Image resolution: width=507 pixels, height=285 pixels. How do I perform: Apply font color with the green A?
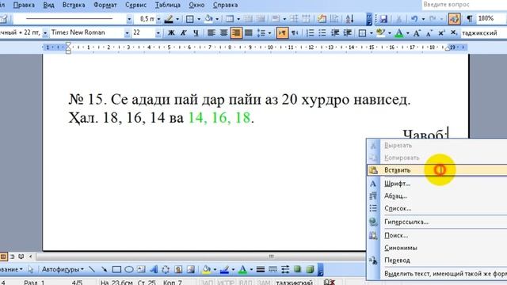coord(399,32)
